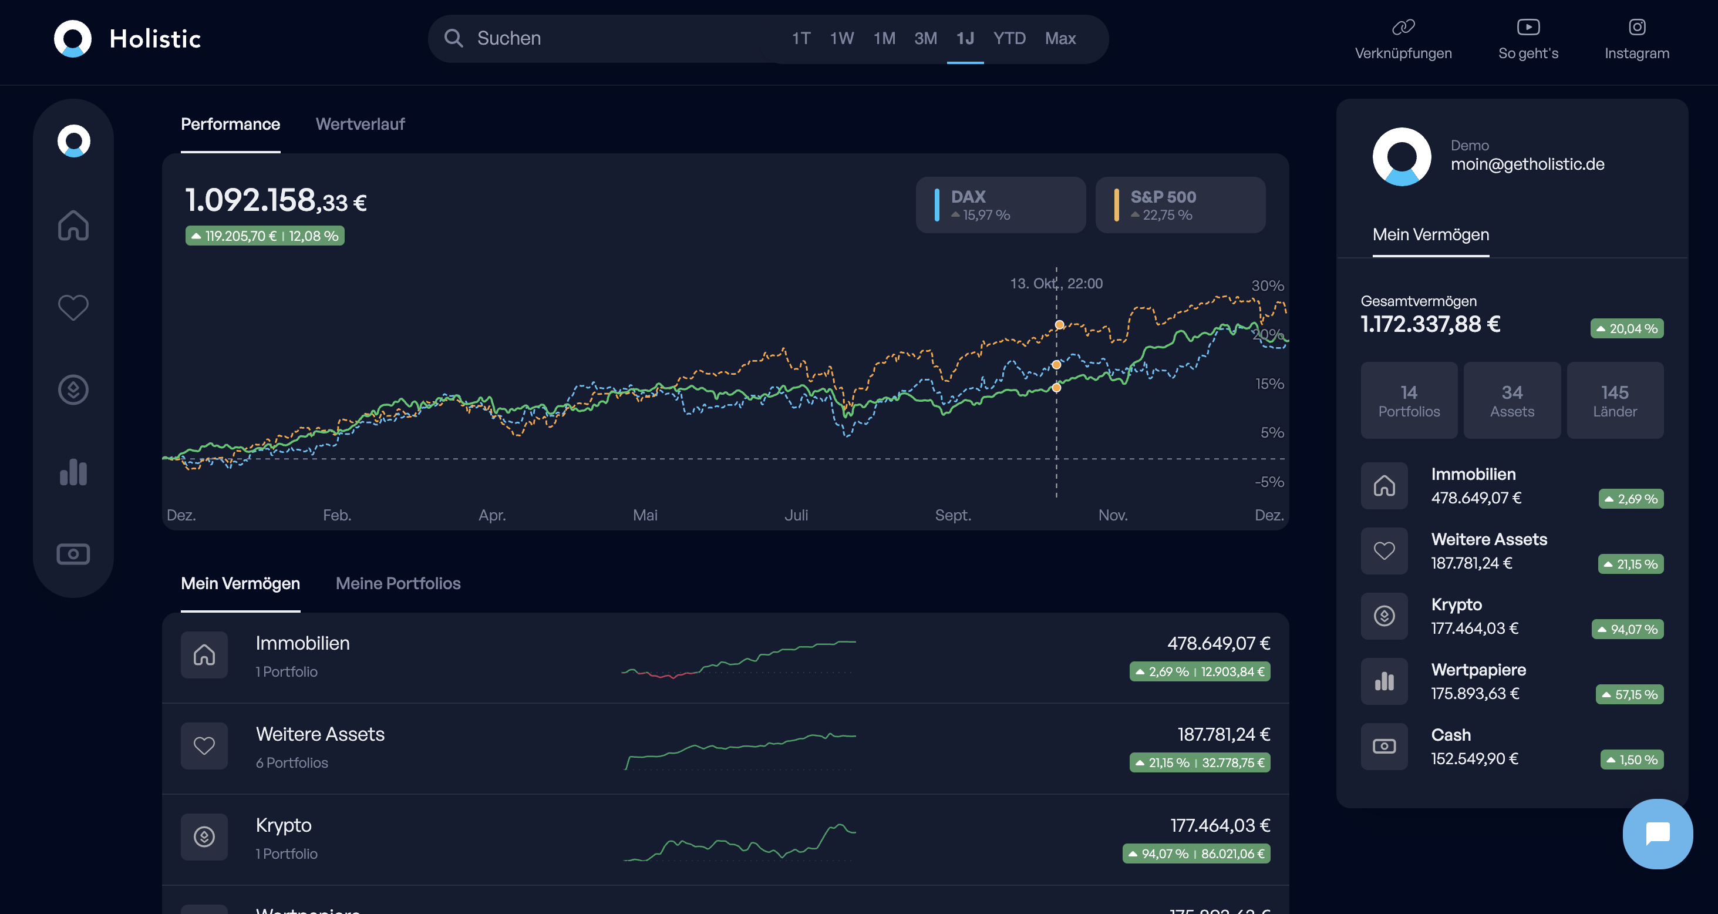Click Demo profile avatar
Screen dimensions: 1718x914
point(1401,156)
